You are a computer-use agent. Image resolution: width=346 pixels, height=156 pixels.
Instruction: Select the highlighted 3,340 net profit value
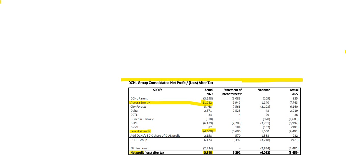tap(208, 153)
